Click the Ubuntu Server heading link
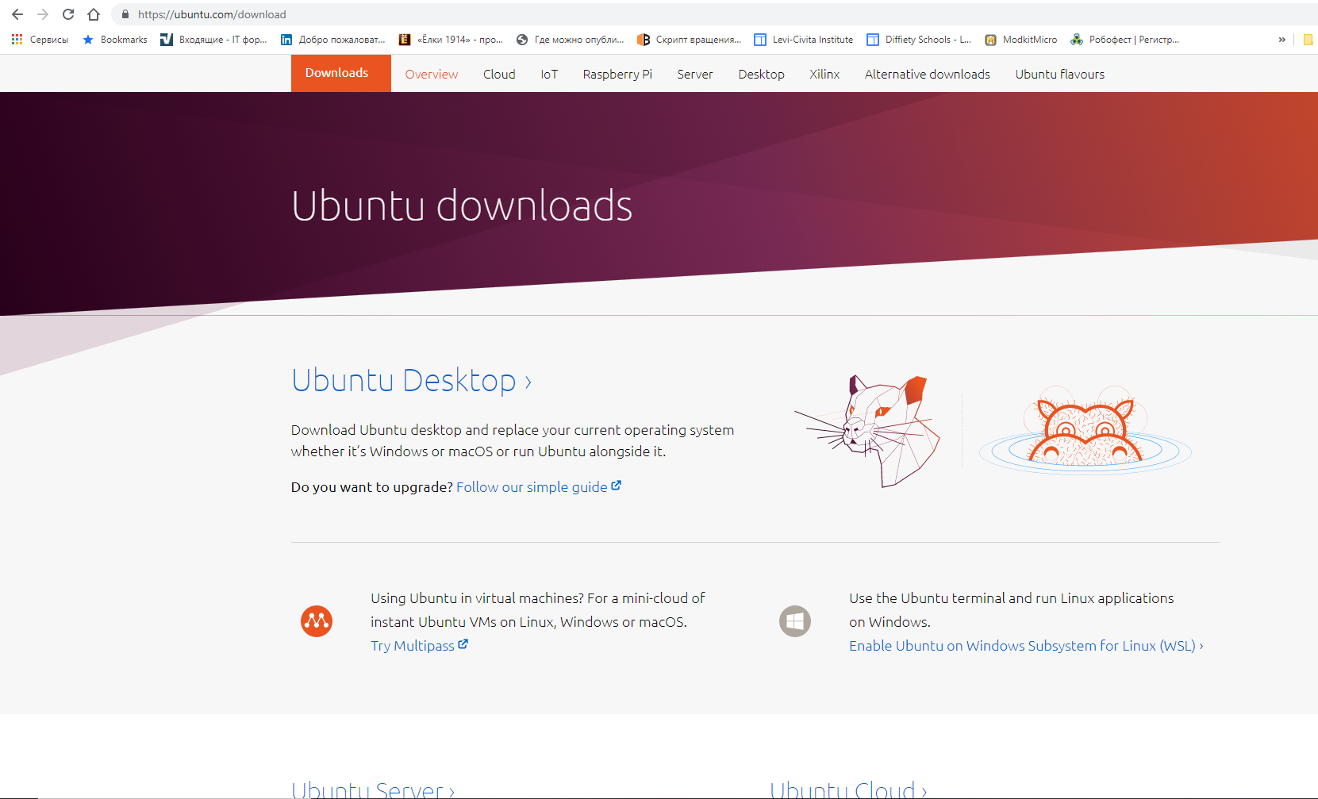1318x799 pixels. 373,790
